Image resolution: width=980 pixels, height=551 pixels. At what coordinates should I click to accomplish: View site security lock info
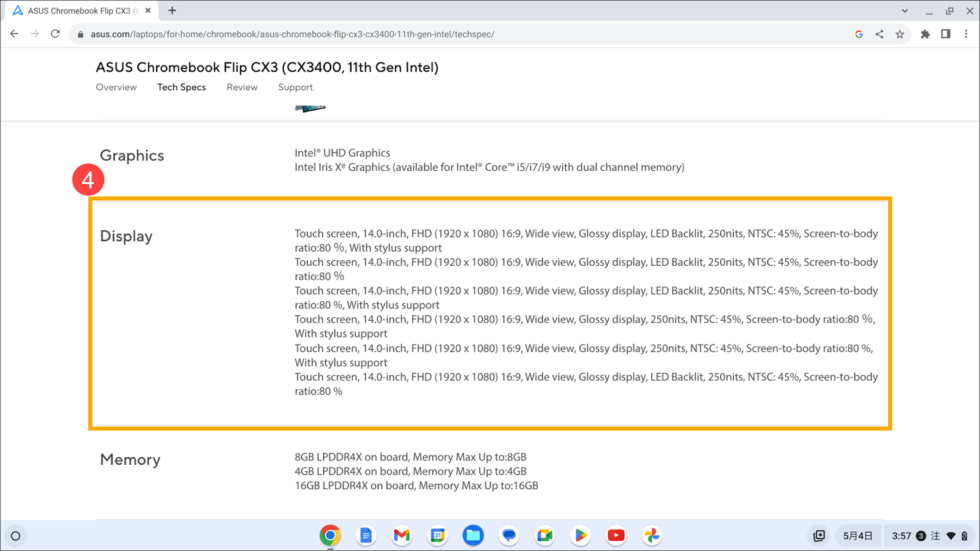tap(80, 34)
